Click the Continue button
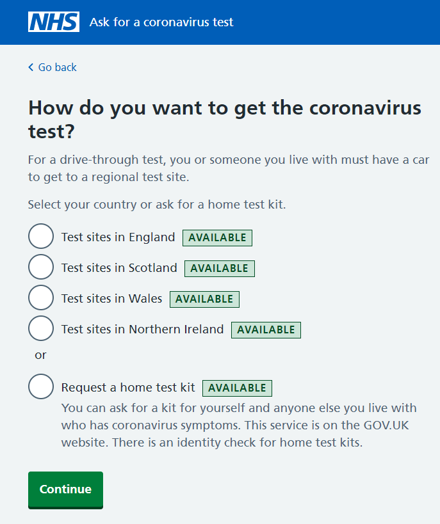440x524 pixels. point(65,489)
